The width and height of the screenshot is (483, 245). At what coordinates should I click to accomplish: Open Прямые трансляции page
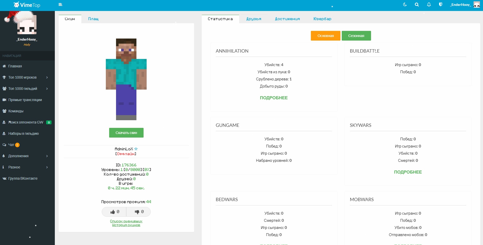[x=25, y=100]
